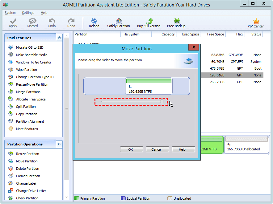Sort by Free Space column
This screenshot has height=204, width=273.
(x=213, y=34)
